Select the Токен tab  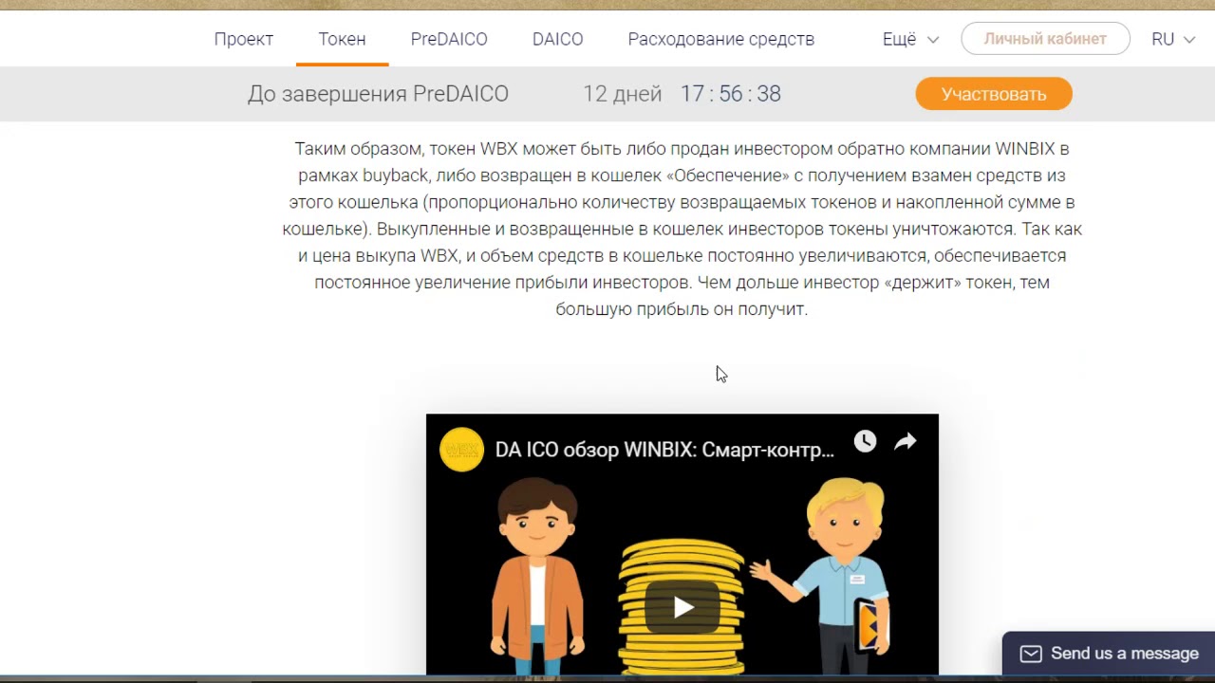pos(342,39)
